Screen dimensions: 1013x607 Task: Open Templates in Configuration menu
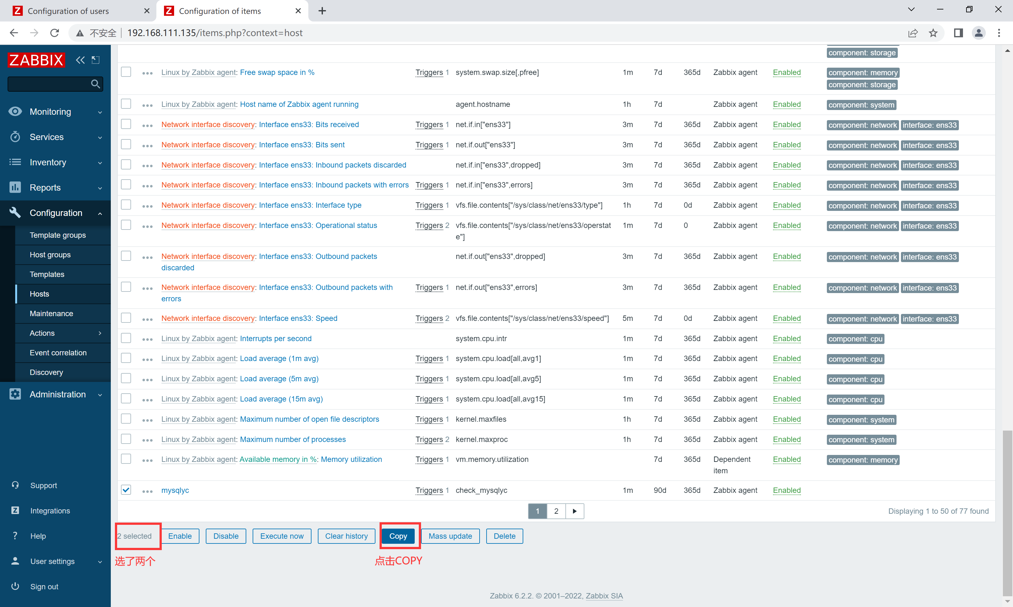47,274
